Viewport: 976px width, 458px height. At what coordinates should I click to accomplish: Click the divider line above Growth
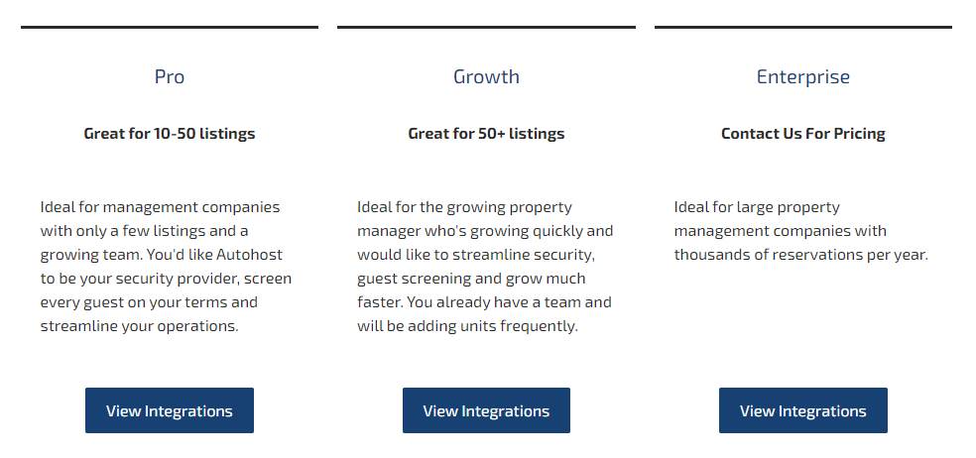(486, 28)
